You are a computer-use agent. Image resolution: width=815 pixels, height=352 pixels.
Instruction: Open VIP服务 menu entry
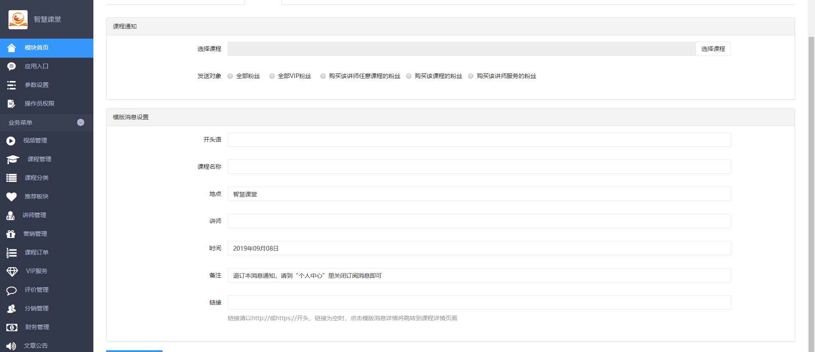(47, 271)
